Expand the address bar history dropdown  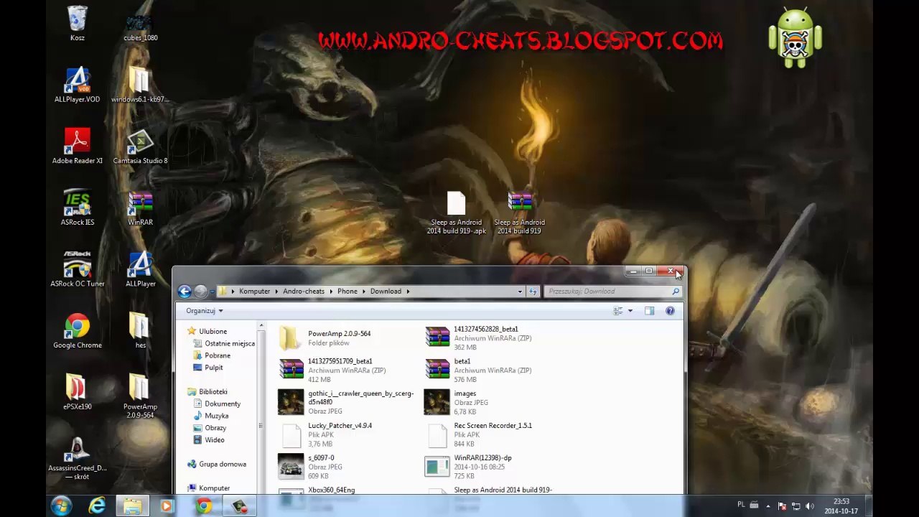pyautogui.click(x=520, y=292)
